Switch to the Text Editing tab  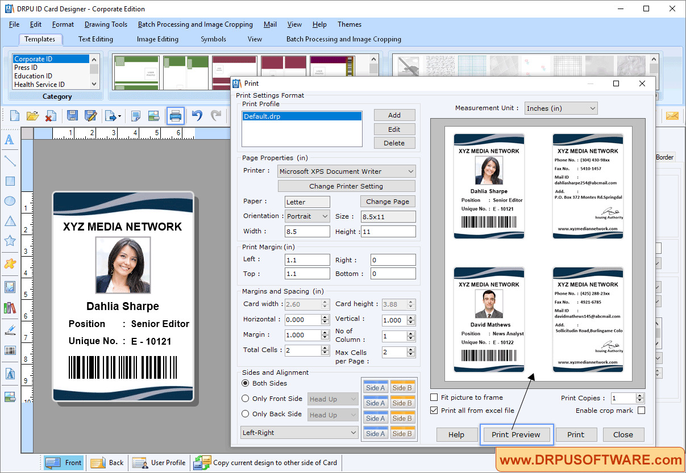95,39
